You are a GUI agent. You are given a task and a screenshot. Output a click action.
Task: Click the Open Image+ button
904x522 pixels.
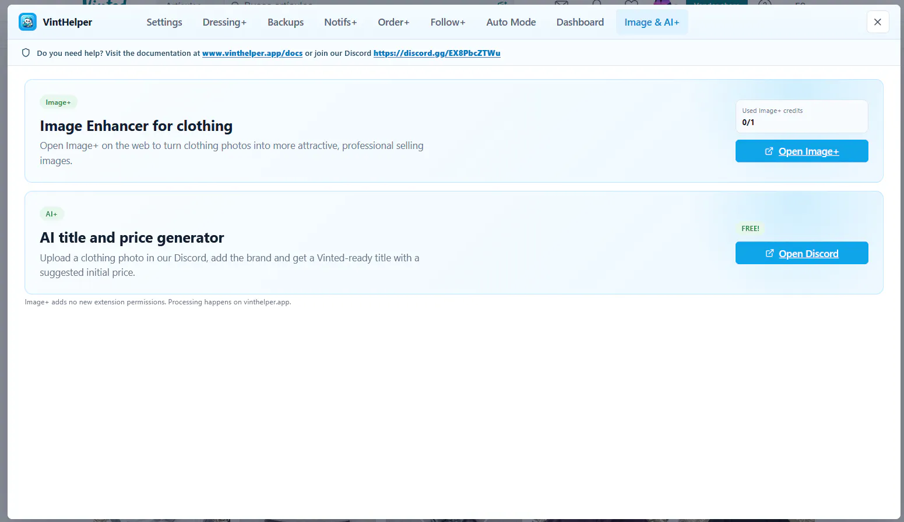point(801,151)
